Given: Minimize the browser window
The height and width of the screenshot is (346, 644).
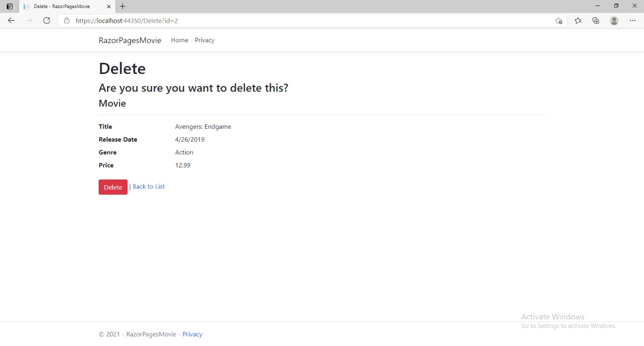Looking at the screenshot, I should (598, 6).
